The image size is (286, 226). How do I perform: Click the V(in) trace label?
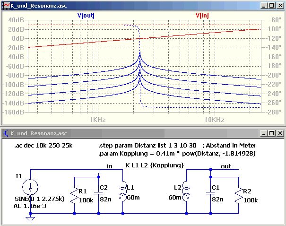[x=202, y=15]
